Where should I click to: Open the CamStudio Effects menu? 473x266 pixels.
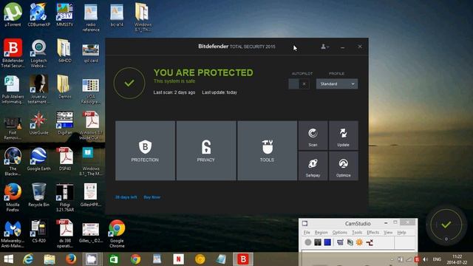tap(372, 233)
